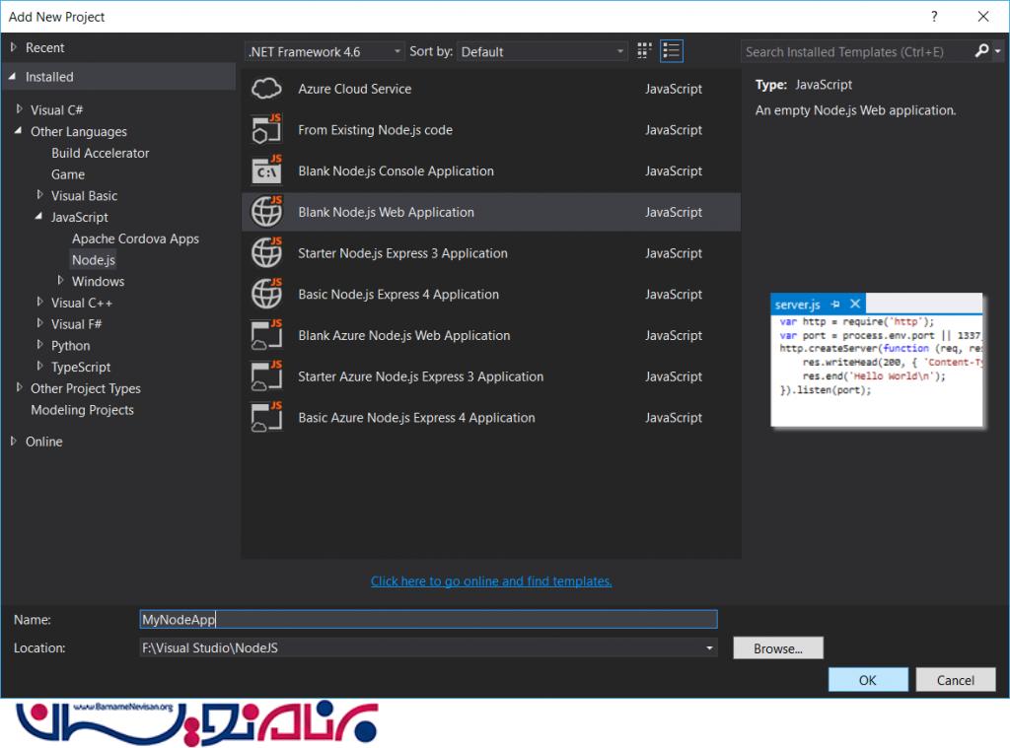Collapse the Installed section
Viewport: 1010px width, 748px height.
(12, 77)
